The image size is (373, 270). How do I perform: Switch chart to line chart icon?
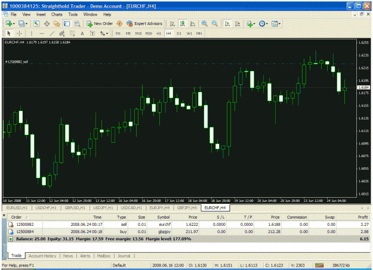click(x=193, y=23)
